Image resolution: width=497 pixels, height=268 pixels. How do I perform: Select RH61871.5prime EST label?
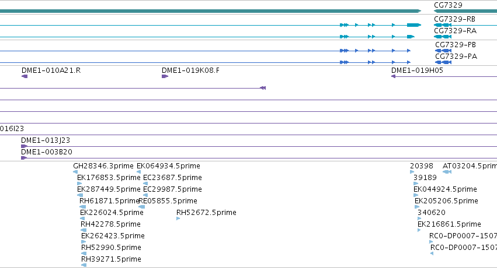click(x=109, y=200)
